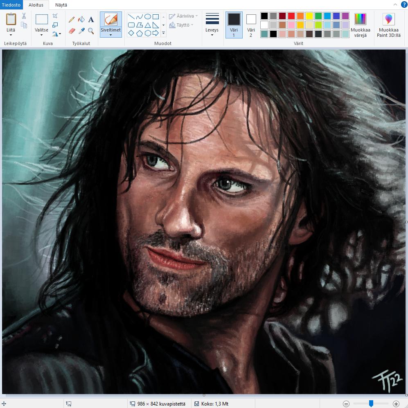Choose the Rounded rectangle shape

pos(131,25)
